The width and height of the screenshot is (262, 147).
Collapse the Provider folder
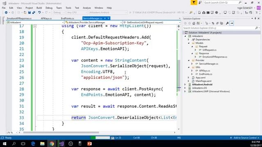189,60
